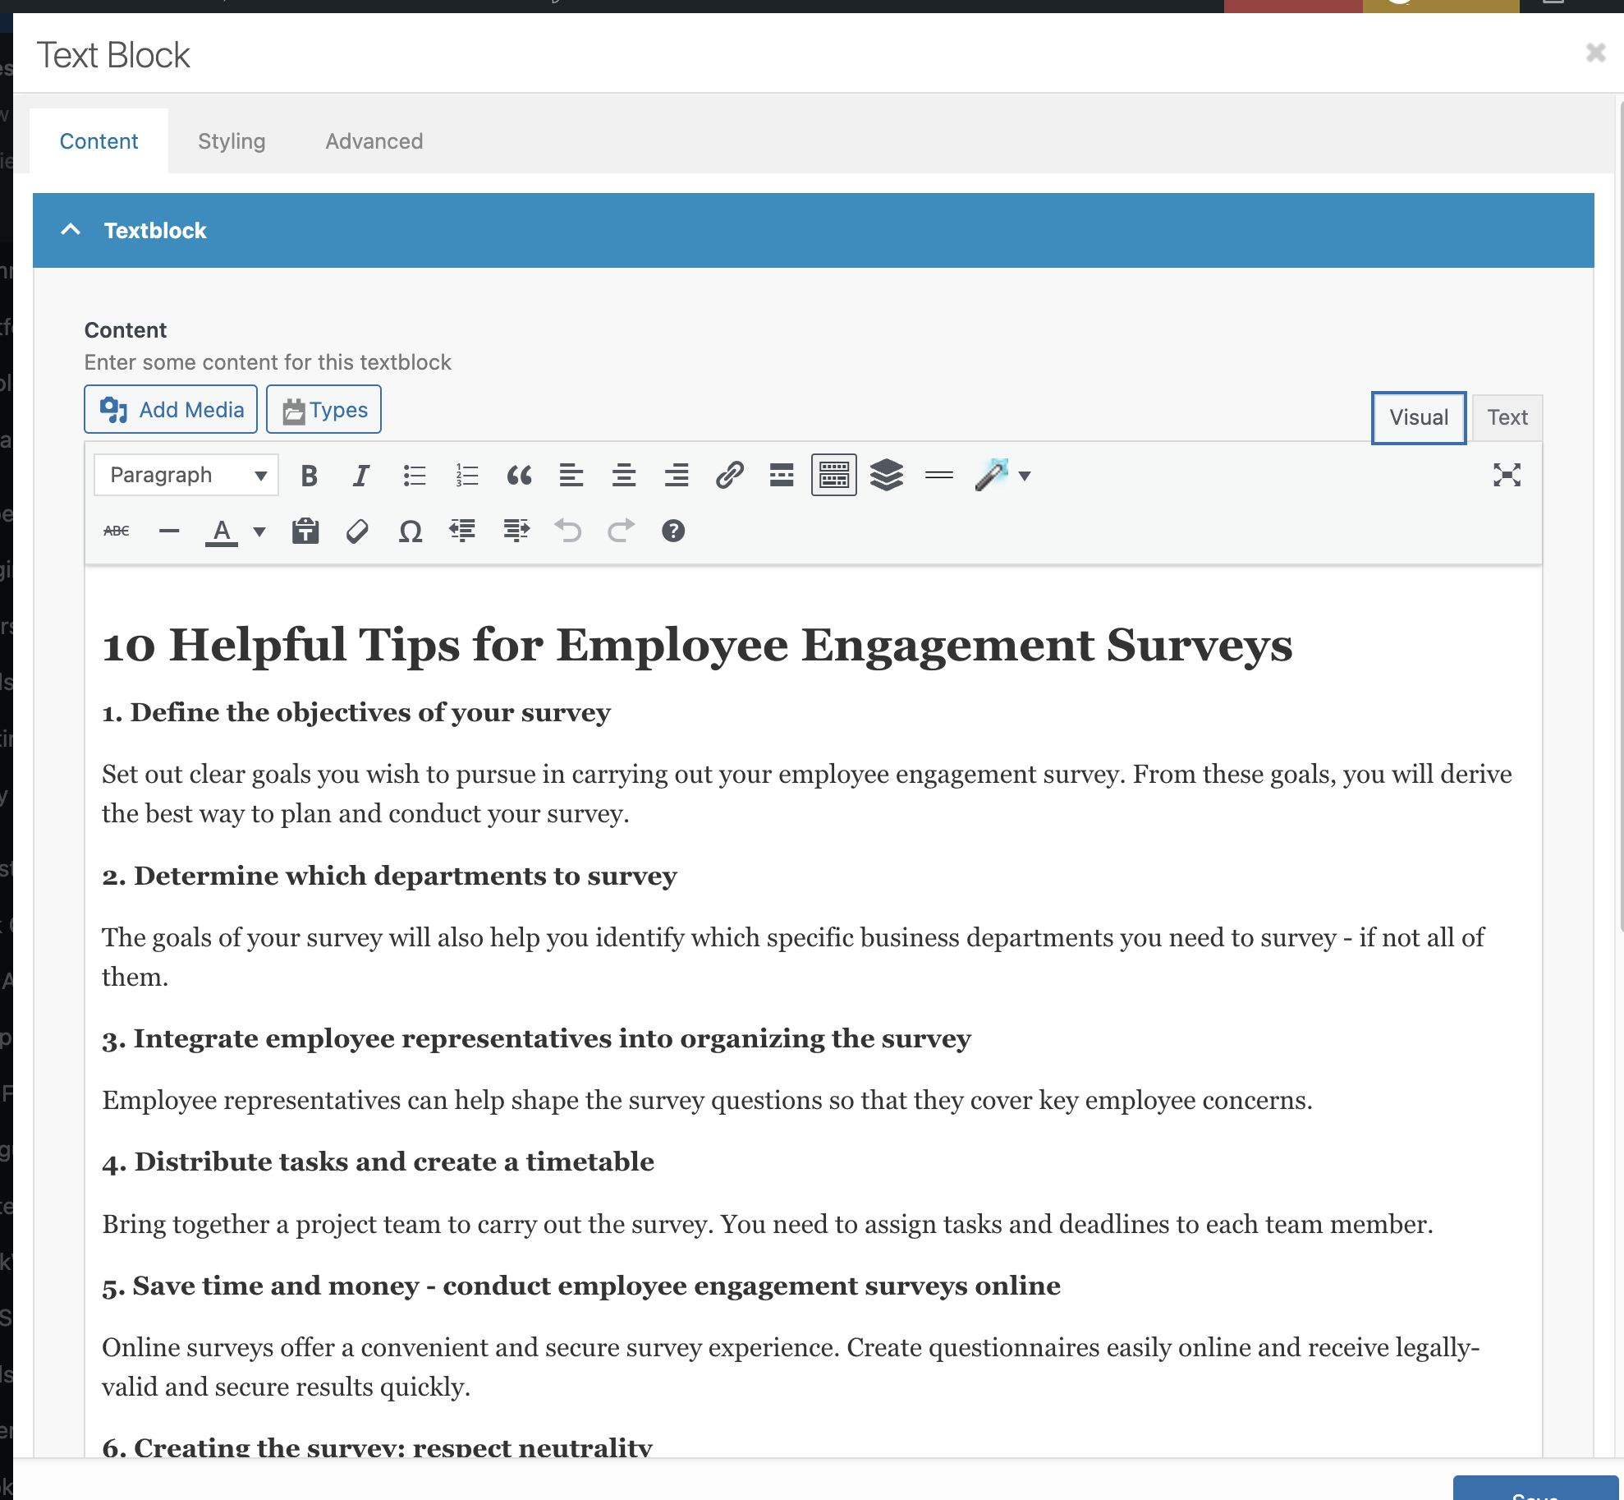Enter distraction-free fullscreen mode
Image resolution: width=1624 pixels, height=1500 pixels.
1507,475
